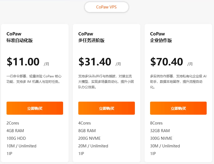Viewport: 214px width, 164px height.
Task: Click the 多任务进阶版 plan title
Action: click(x=91, y=41)
